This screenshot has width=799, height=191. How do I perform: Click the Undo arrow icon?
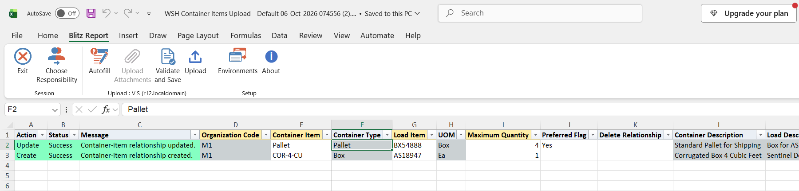(x=106, y=13)
